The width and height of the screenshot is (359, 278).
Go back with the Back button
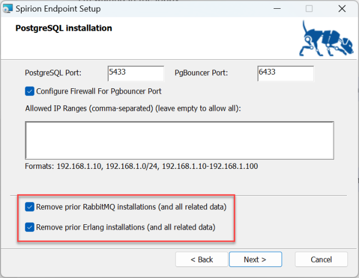[x=201, y=259]
